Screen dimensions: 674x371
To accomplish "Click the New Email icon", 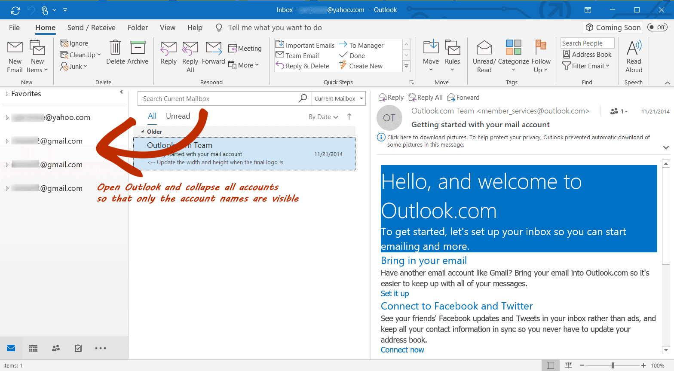I will [15, 48].
